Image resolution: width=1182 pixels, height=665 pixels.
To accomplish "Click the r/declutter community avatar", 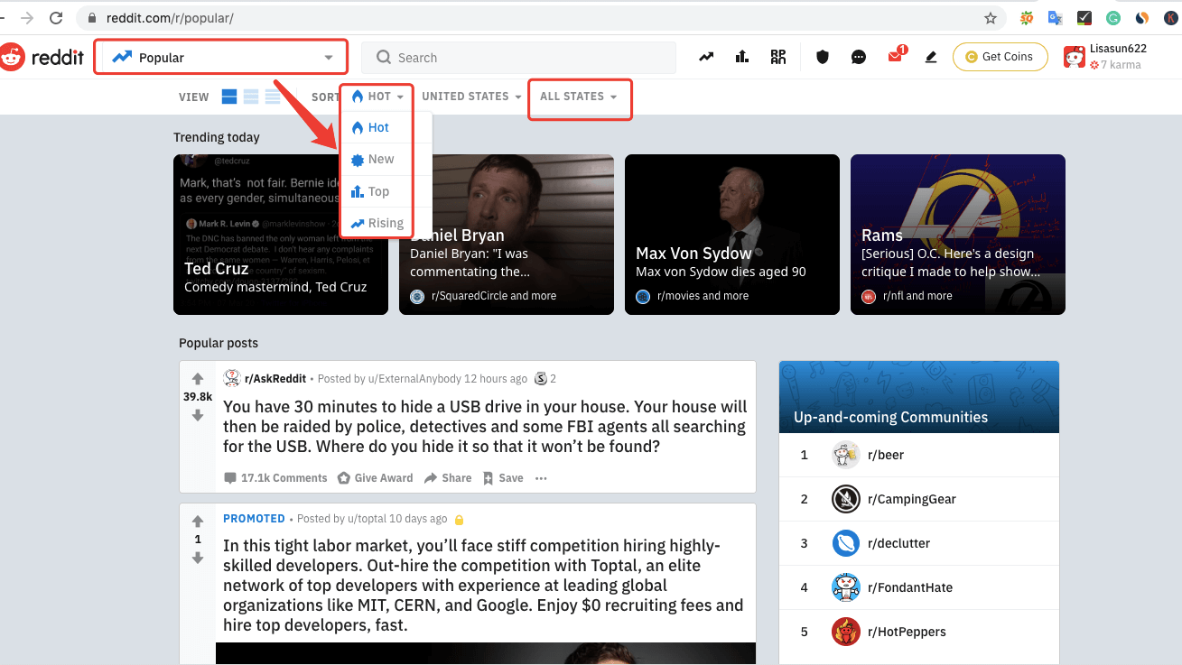I will tap(845, 543).
